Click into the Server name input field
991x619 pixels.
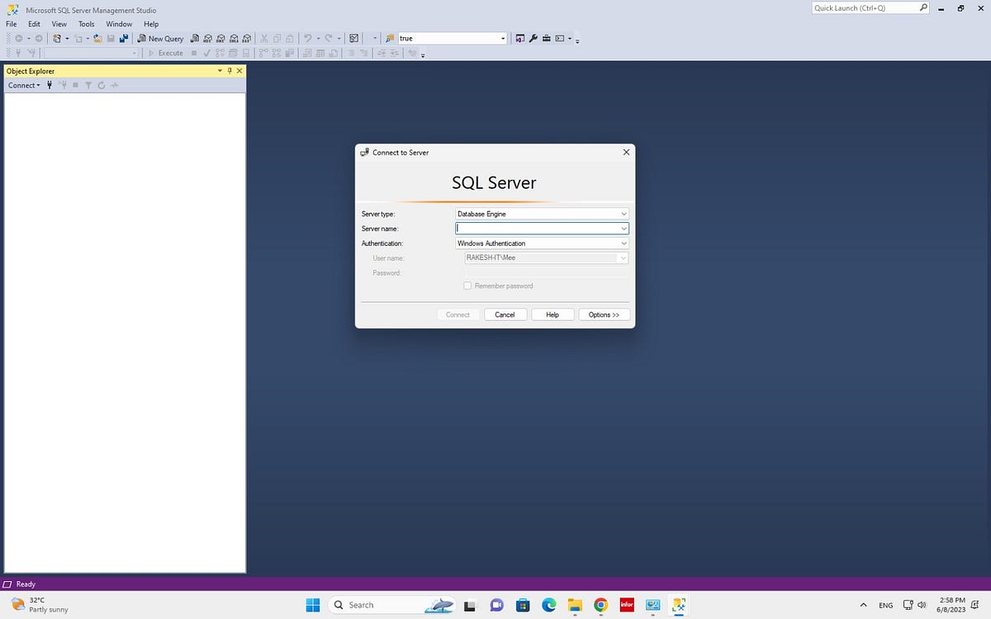point(537,229)
